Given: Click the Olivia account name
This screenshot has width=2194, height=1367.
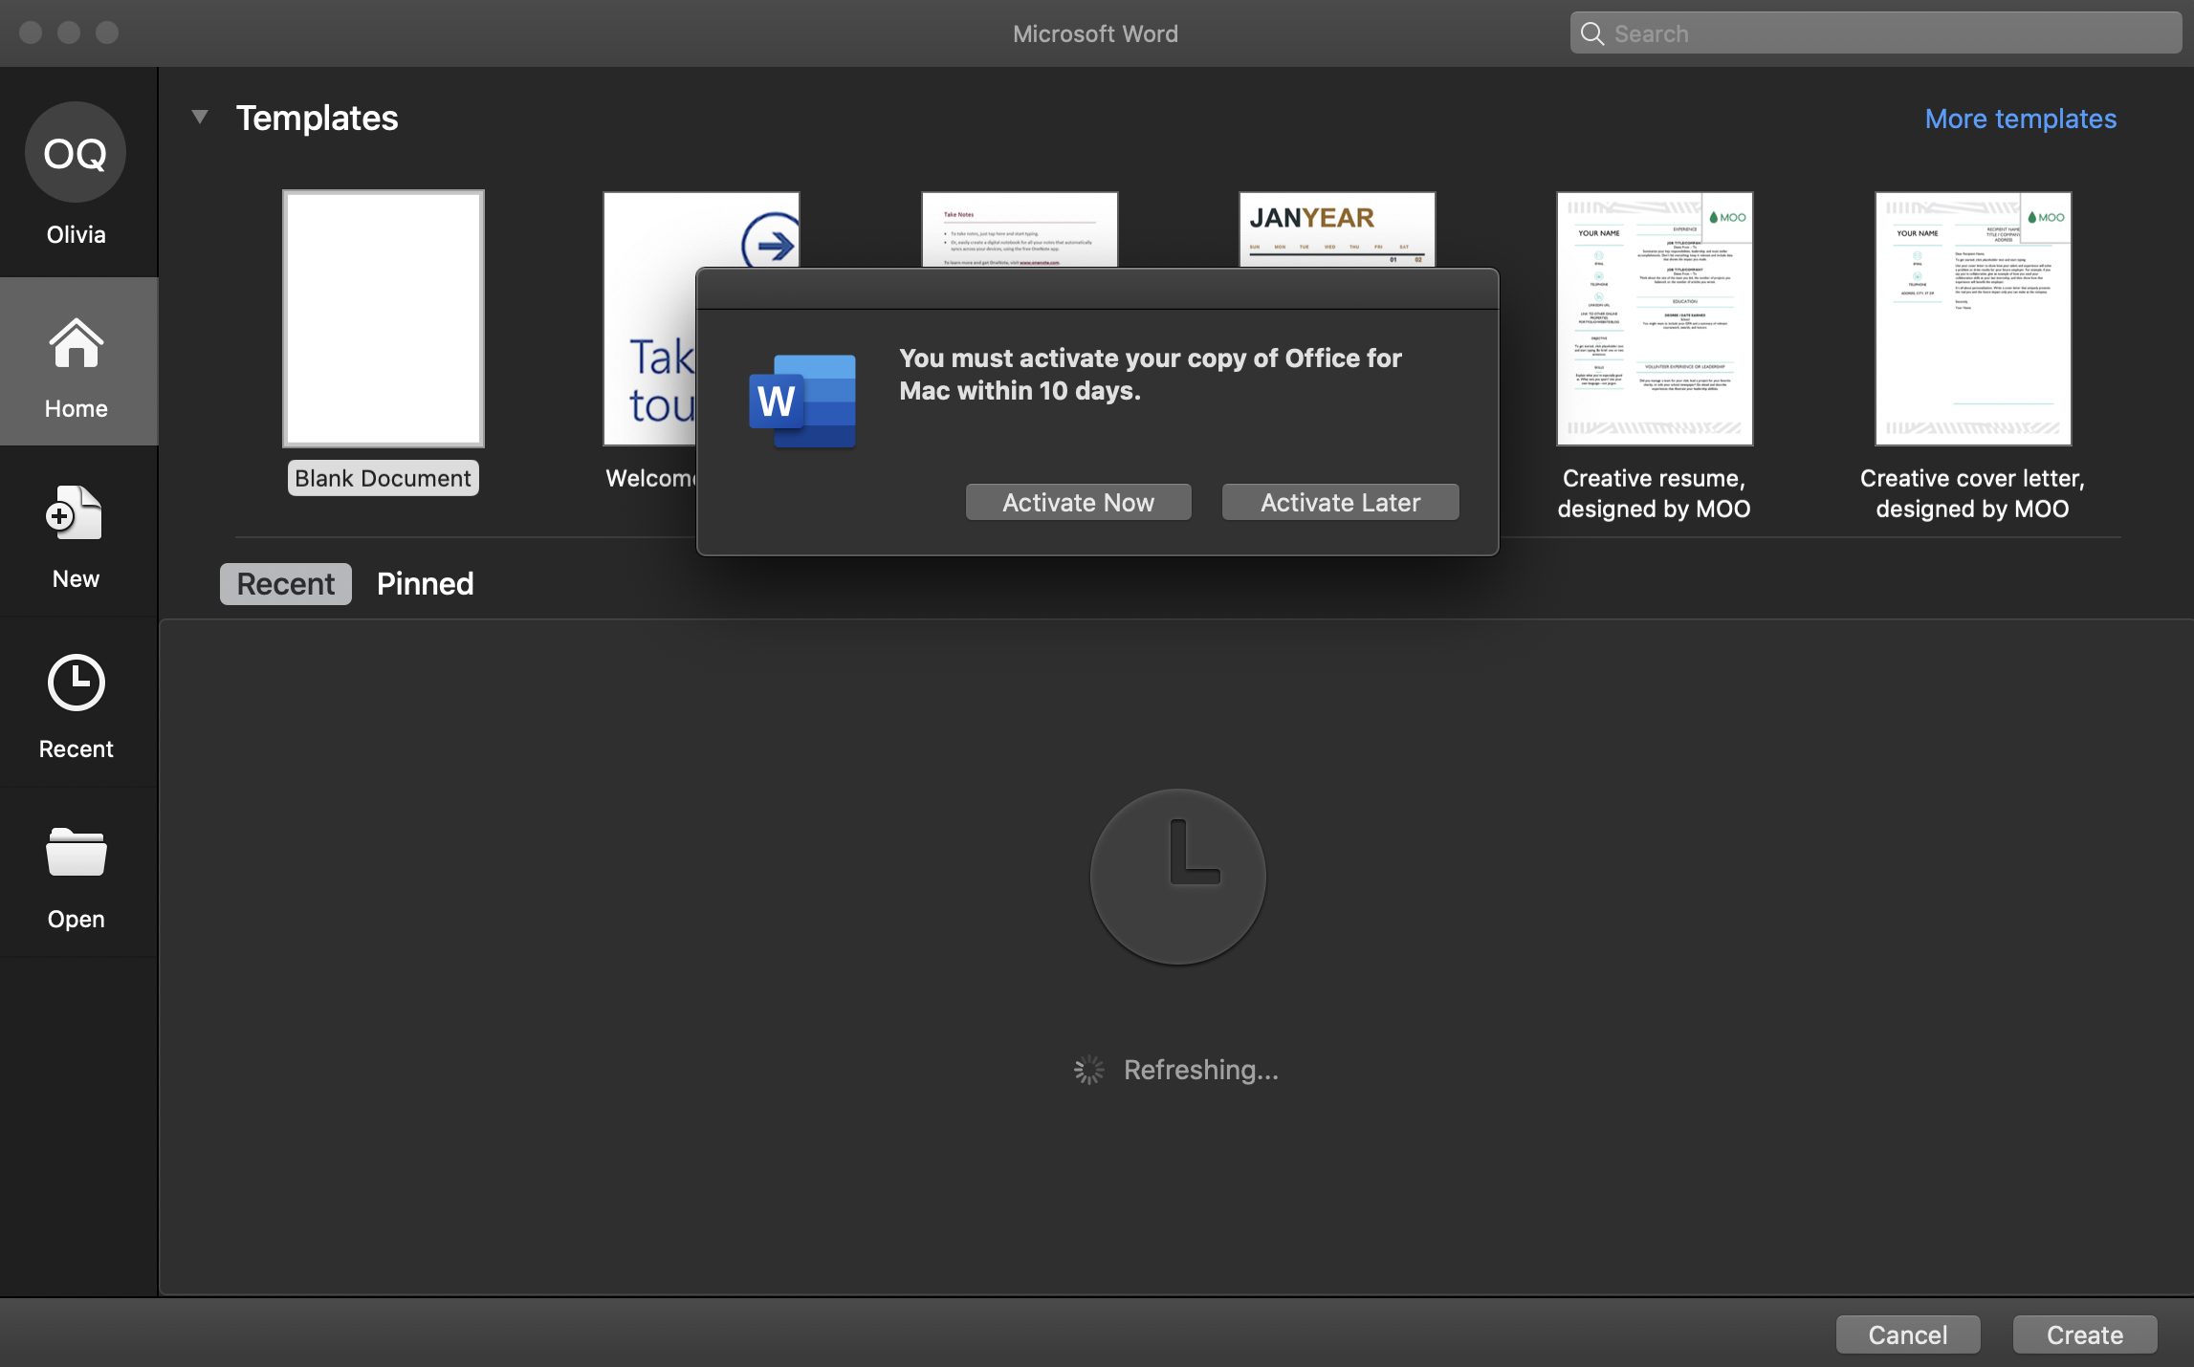Looking at the screenshot, I should click(x=76, y=234).
